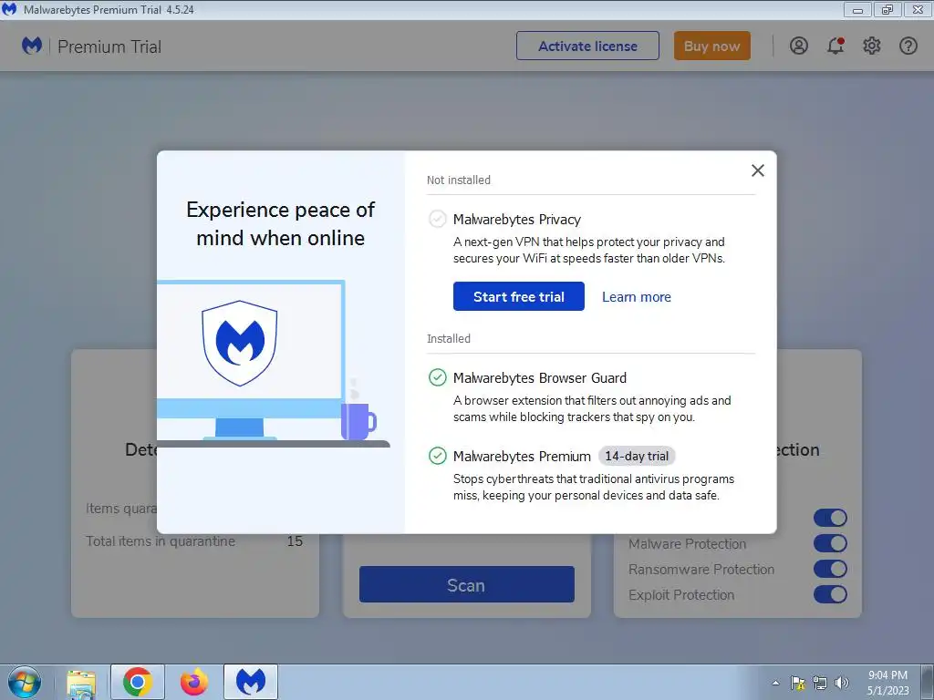This screenshot has height=700, width=934.
Task: Click the Malwarebytes taskbar icon
Action: click(x=251, y=682)
